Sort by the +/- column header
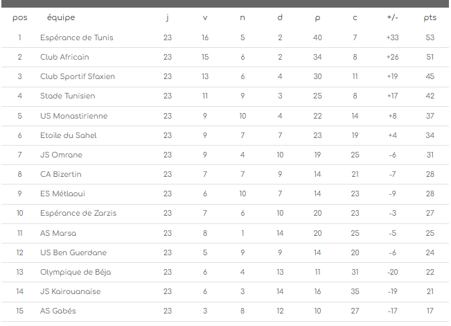 (x=392, y=17)
